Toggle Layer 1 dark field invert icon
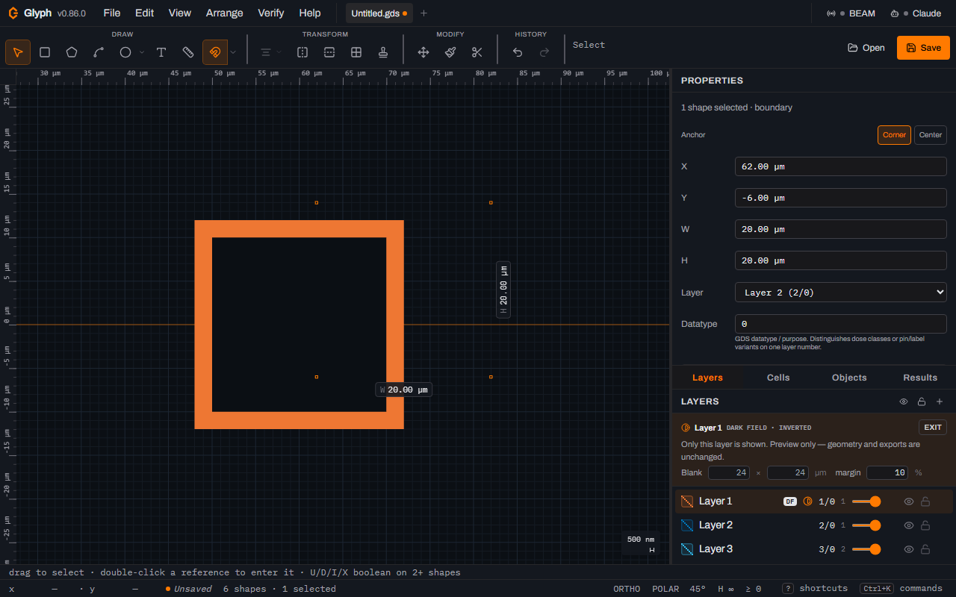 click(x=807, y=501)
